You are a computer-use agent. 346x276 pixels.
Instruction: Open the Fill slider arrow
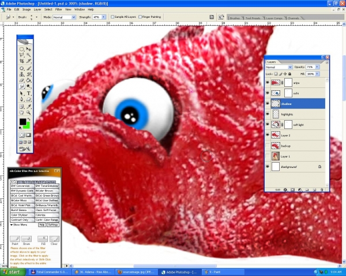click(x=317, y=74)
